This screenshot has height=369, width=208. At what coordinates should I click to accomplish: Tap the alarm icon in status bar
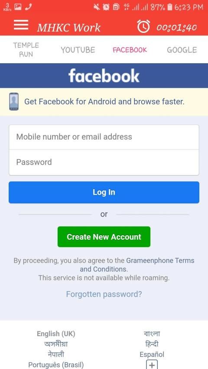click(106, 7)
